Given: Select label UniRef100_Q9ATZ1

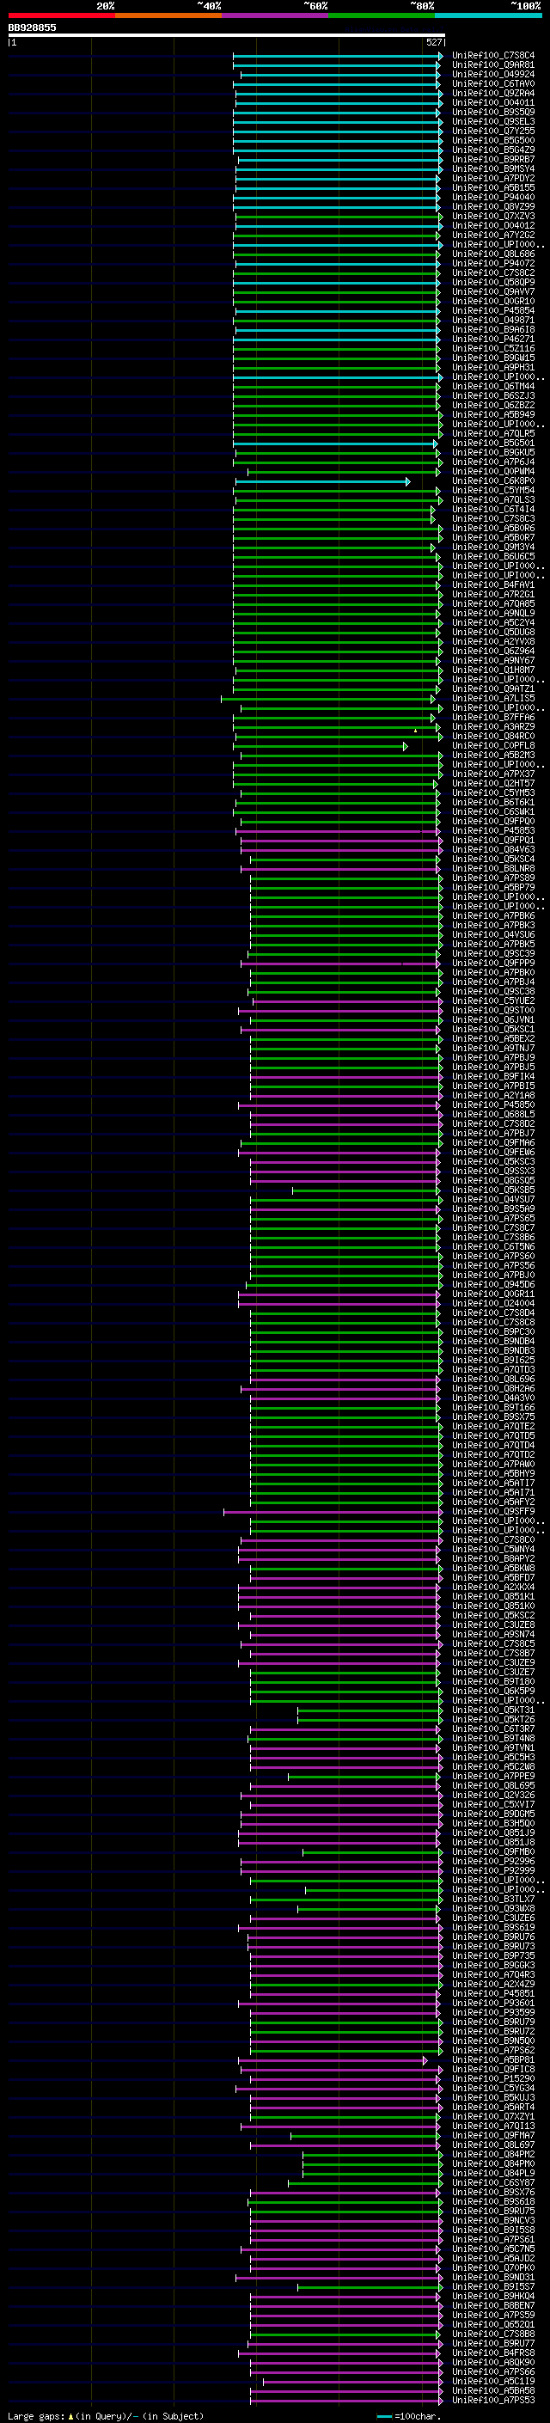Looking at the screenshot, I should 492,689.
